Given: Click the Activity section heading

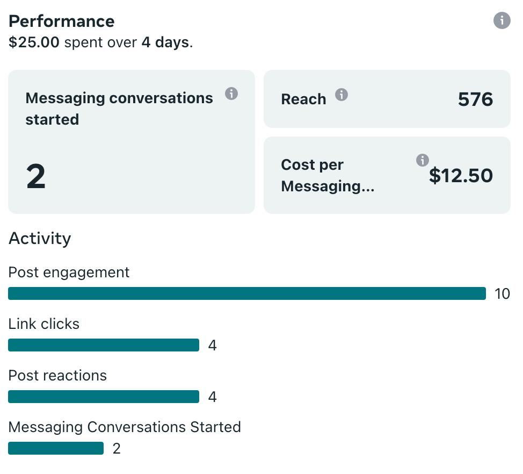Looking at the screenshot, I should [x=40, y=239].
